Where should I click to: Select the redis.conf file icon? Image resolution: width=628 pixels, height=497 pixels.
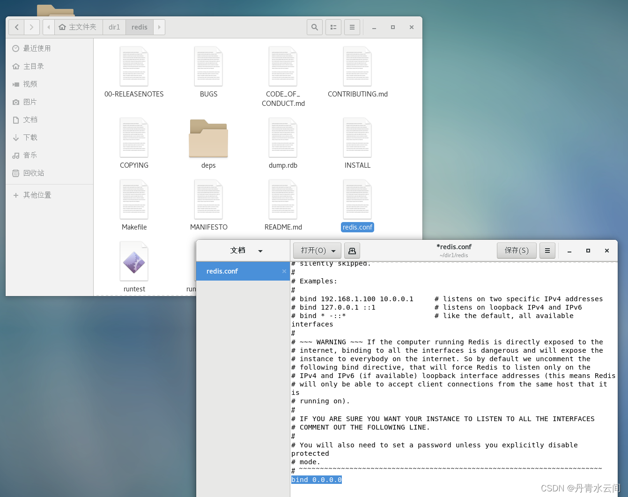tap(357, 199)
